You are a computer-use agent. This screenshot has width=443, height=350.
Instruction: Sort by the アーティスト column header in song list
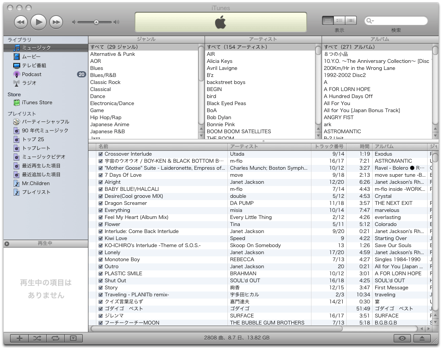click(x=269, y=146)
